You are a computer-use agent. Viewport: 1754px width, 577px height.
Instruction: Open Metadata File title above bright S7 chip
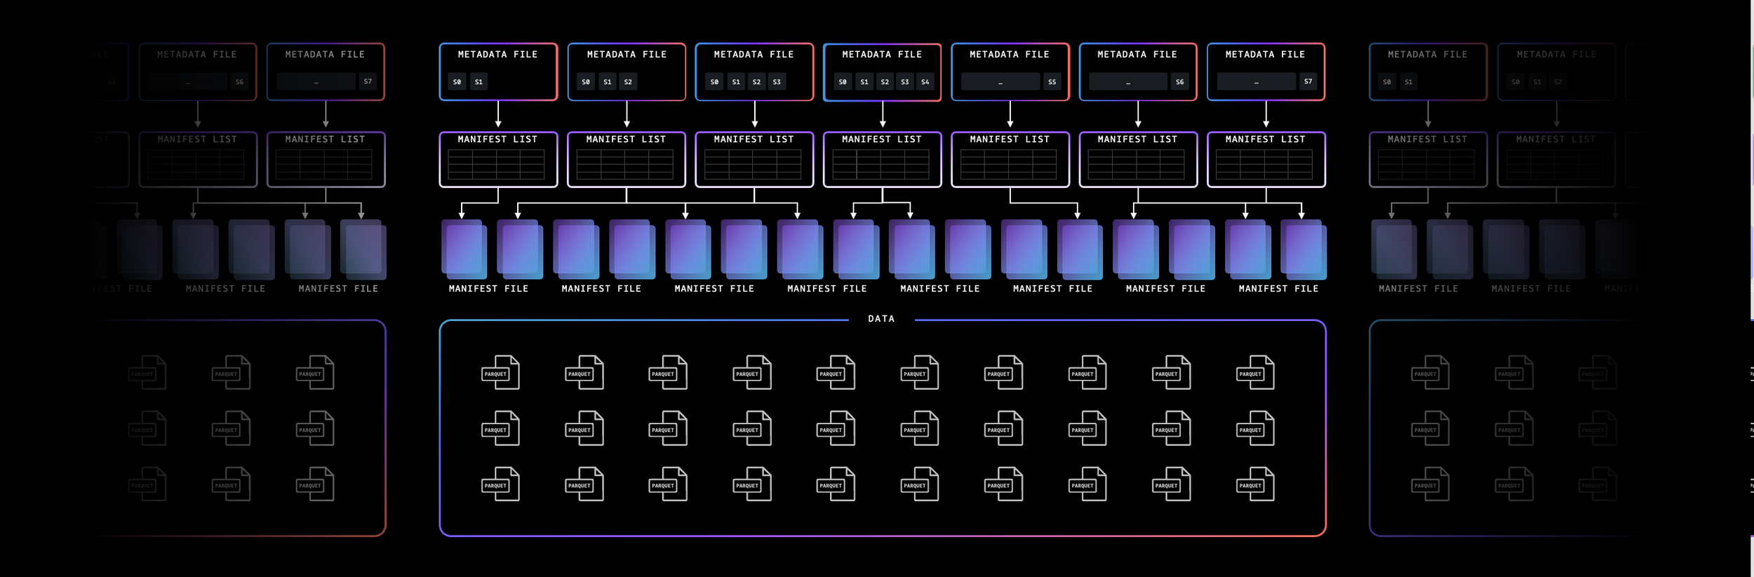click(1265, 55)
